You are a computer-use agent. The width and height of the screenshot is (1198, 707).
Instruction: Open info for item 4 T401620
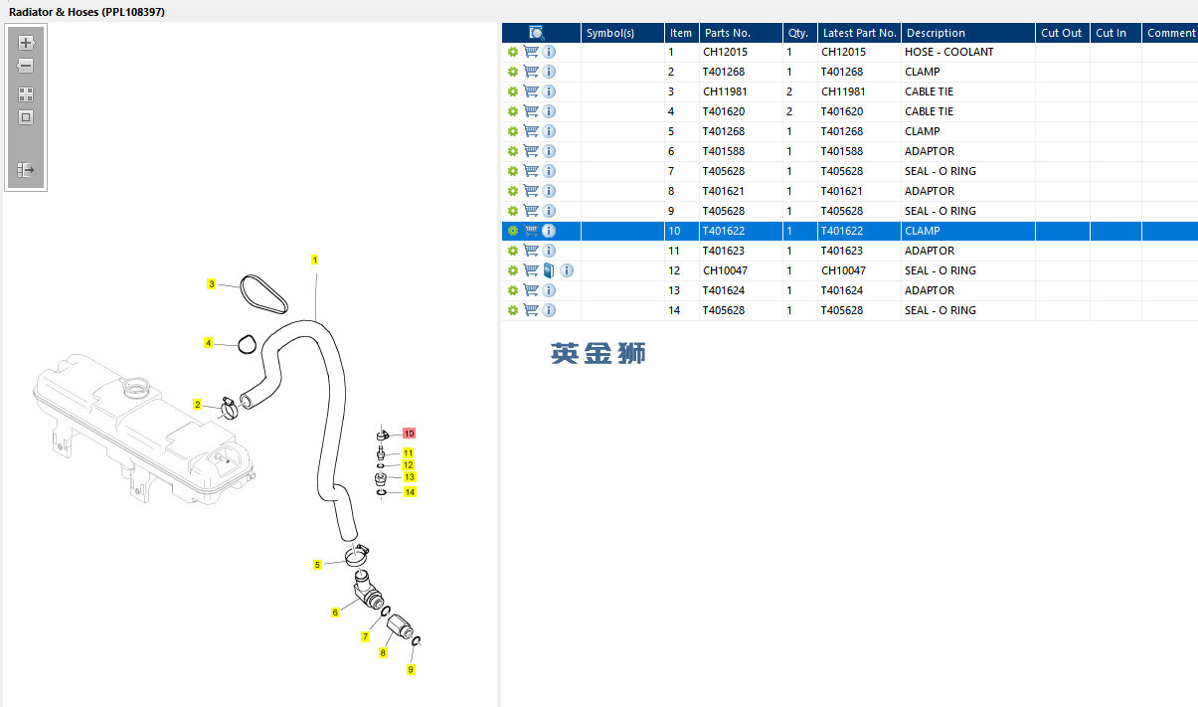tap(549, 111)
